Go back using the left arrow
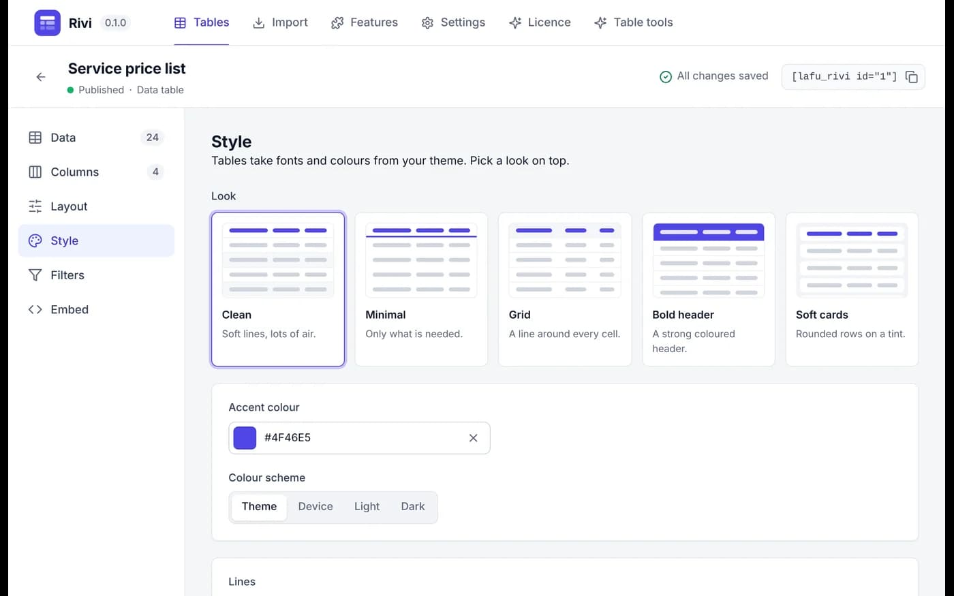 tap(41, 77)
